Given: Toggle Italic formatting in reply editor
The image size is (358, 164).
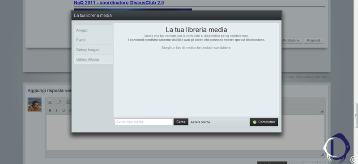Looking at the screenshot, I should coord(57,111).
